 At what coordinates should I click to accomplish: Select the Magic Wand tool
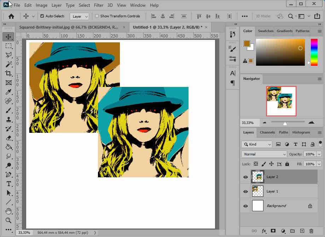click(x=8, y=64)
